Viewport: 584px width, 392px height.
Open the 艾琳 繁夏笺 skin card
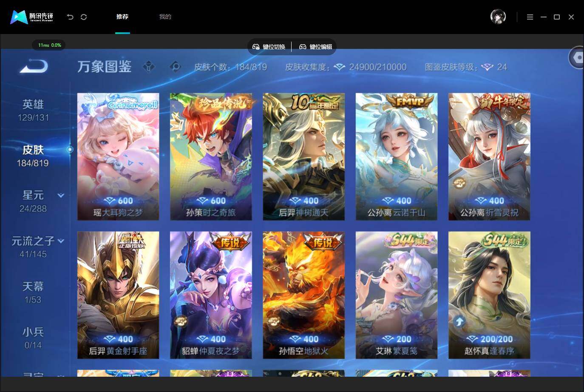[397, 295]
